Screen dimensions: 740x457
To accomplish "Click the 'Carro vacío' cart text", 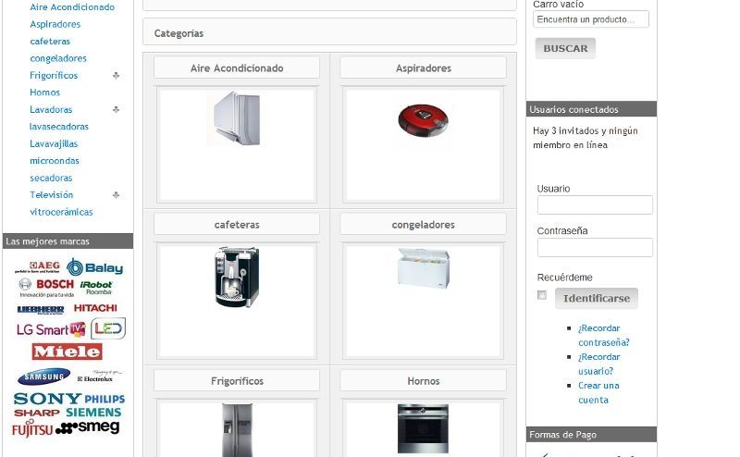I will 559,5.
